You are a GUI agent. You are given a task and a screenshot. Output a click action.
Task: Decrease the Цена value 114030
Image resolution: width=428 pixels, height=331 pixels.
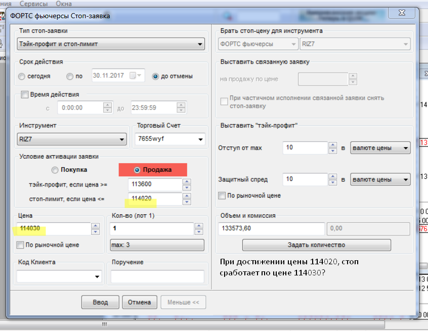[x=95, y=232]
